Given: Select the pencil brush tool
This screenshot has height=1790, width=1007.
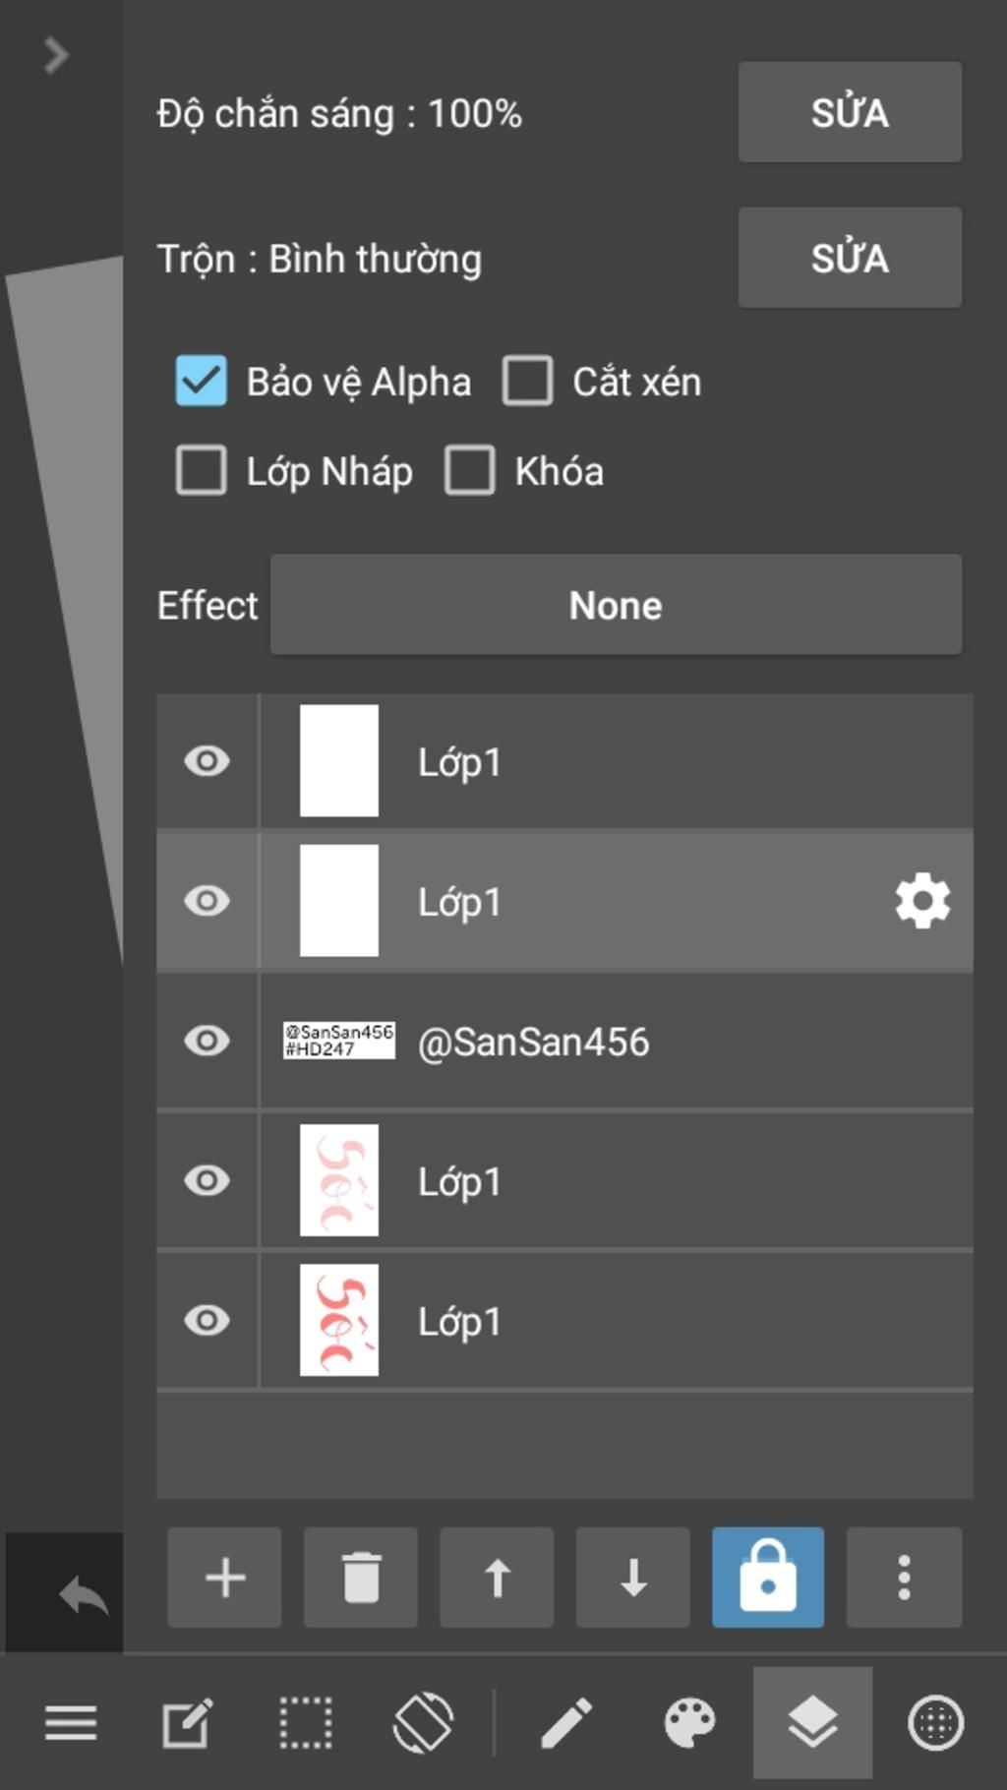Looking at the screenshot, I should [566, 1723].
